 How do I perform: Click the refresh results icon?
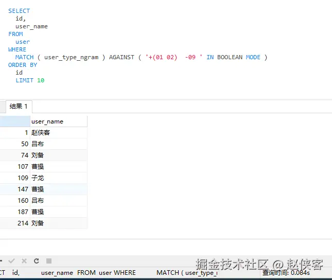coord(37,261)
